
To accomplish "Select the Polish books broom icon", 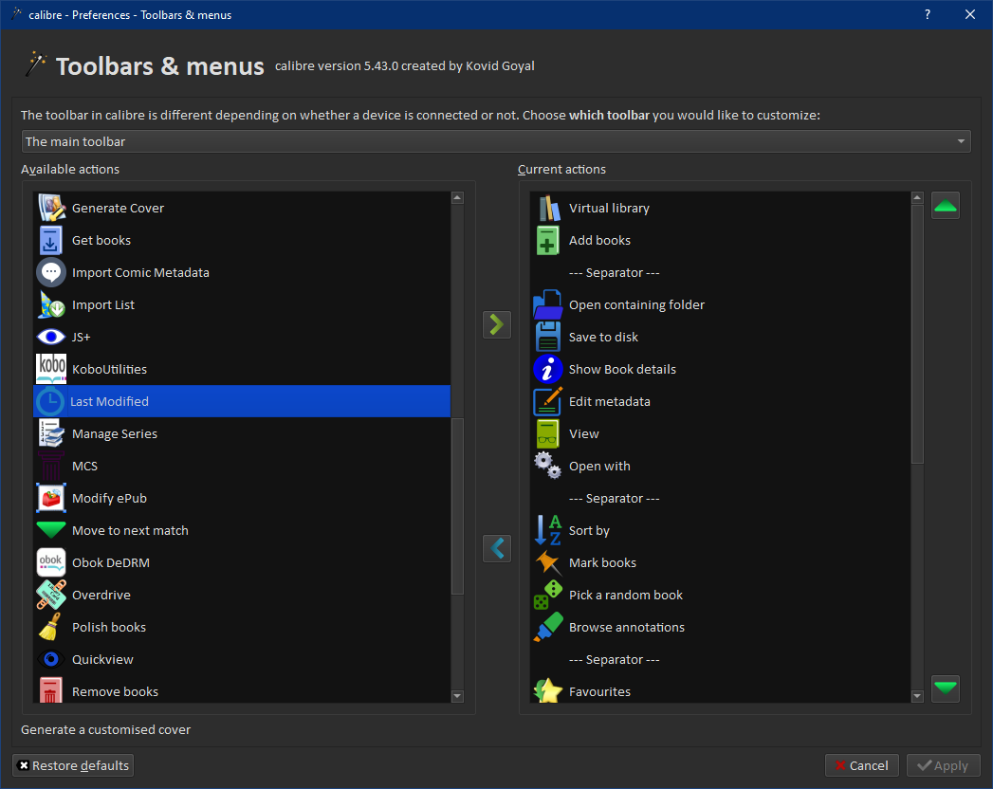I will click(x=51, y=627).
